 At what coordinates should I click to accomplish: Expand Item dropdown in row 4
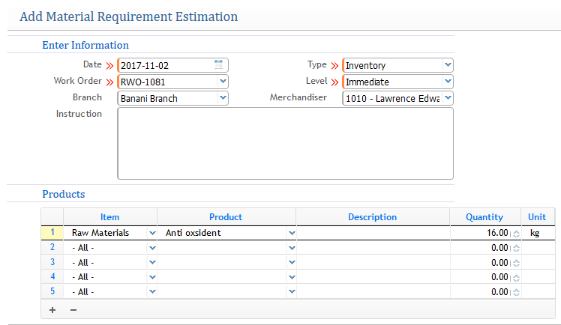pos(152,277)
